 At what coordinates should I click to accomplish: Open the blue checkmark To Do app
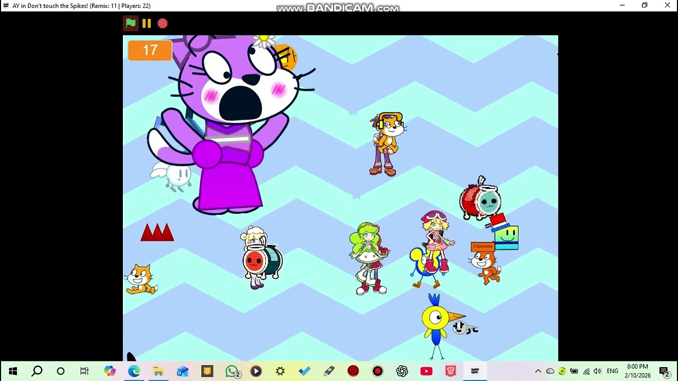[x=305, y=371]
